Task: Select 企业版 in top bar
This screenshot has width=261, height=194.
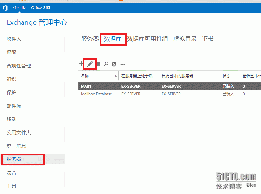Action: click(20, 7)
